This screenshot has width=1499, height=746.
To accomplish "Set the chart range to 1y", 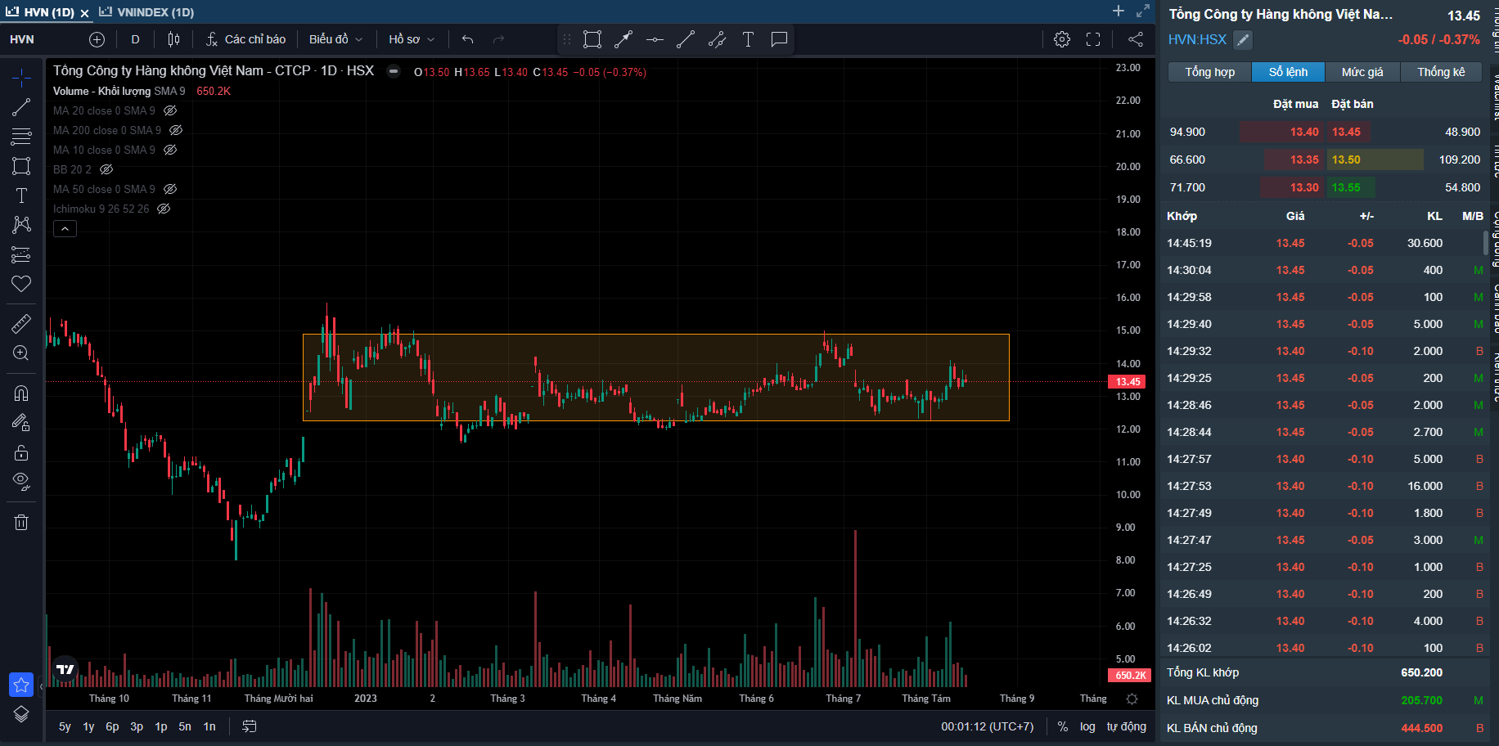I will click(x=88, y=726).
